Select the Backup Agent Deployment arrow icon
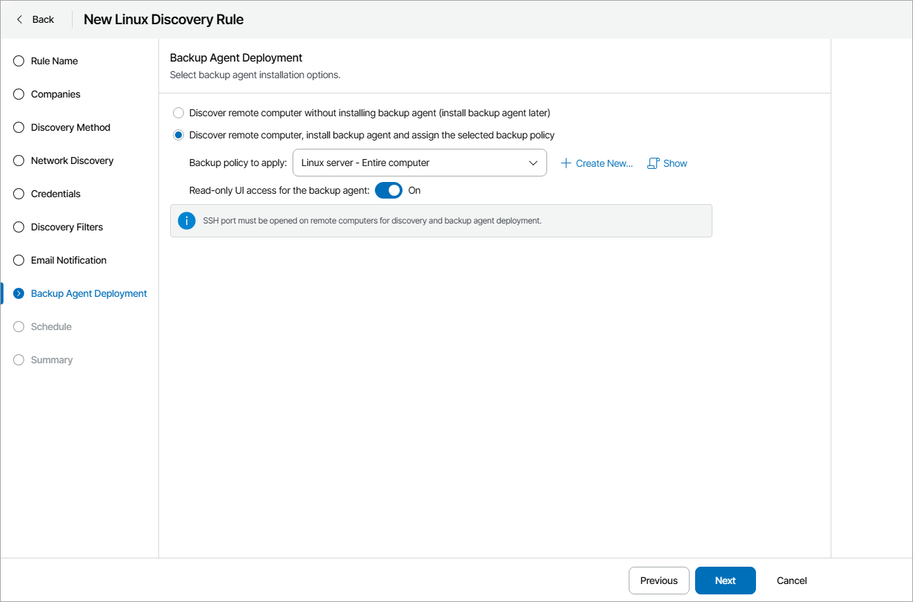This screenshot has width=913, height=602. tap(18, 293)
